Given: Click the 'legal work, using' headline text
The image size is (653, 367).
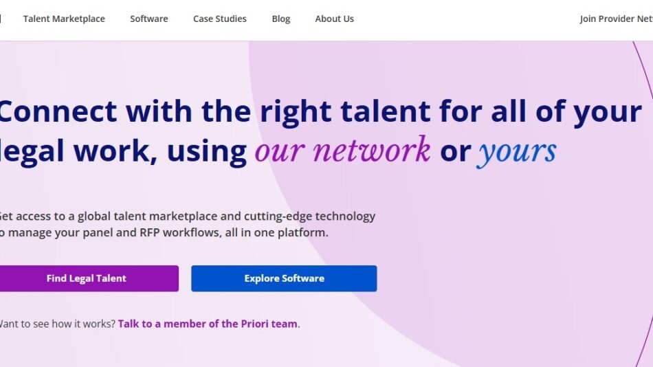Looking at the screenshot, I should [x=124, y=151].
